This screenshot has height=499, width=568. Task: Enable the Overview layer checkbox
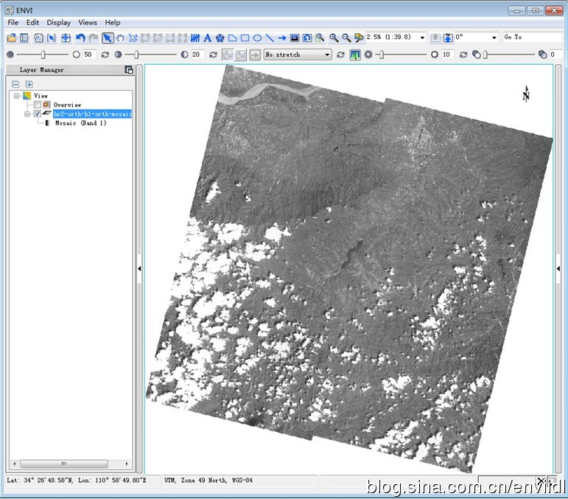[38, 105]
